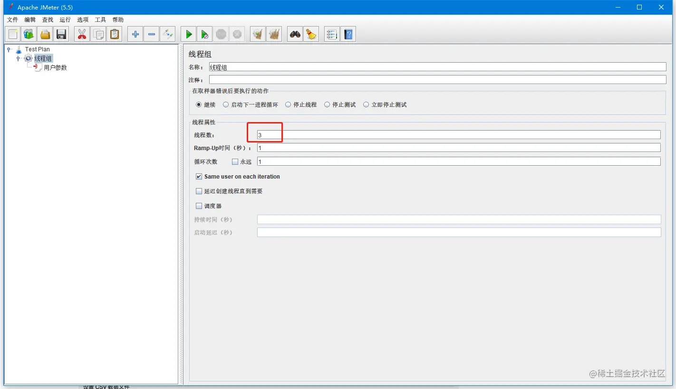Click the 线程组 panel heading text

(x=200, y=54)
